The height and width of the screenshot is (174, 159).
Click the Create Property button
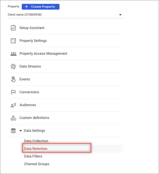41,7
